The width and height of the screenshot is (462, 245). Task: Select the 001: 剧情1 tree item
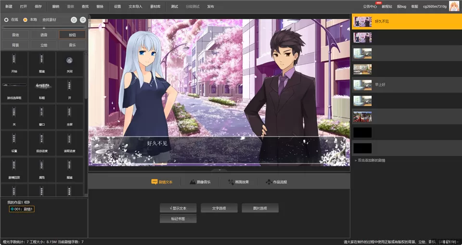[22, 209]
